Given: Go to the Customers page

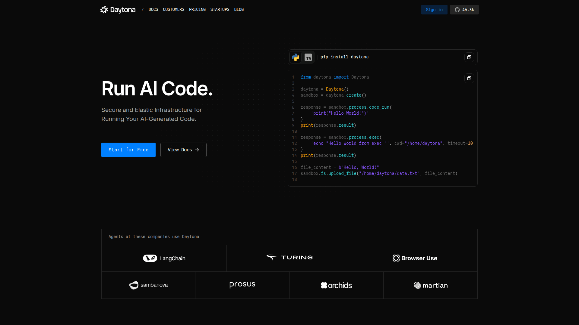Looking at the screenshot, I should [173, 10].
